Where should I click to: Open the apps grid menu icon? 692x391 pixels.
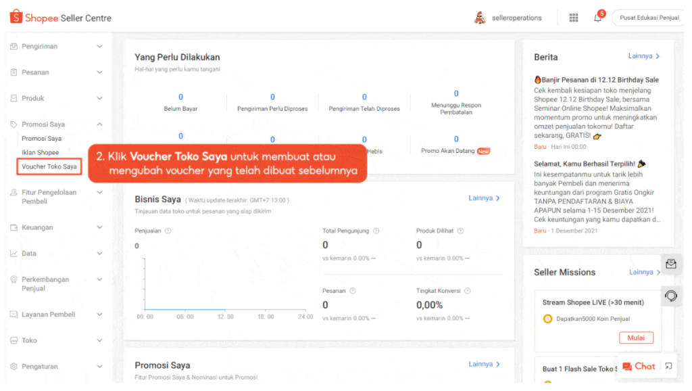573,18
